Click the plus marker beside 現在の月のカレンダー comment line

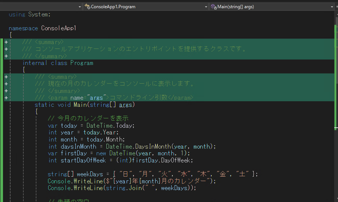[6, 84]
